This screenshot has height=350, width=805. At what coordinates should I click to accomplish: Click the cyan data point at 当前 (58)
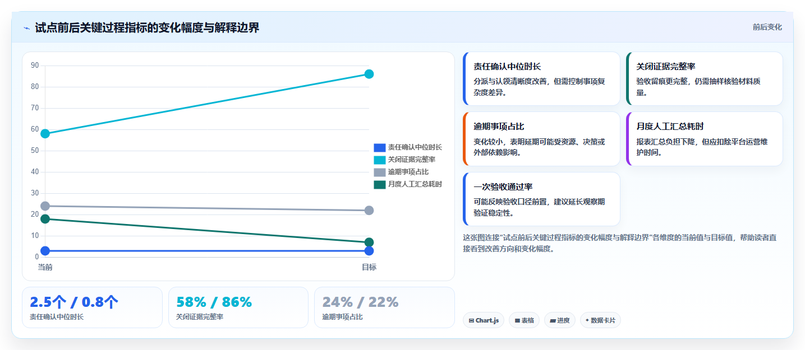click(45, 133)
